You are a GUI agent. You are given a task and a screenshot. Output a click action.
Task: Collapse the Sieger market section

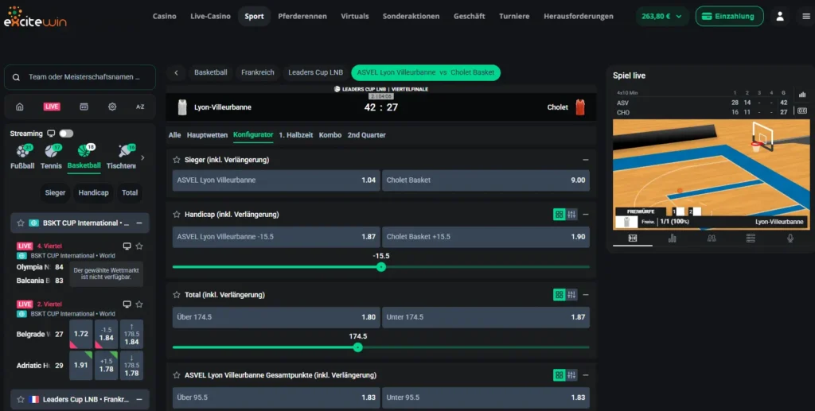(586, 160)
